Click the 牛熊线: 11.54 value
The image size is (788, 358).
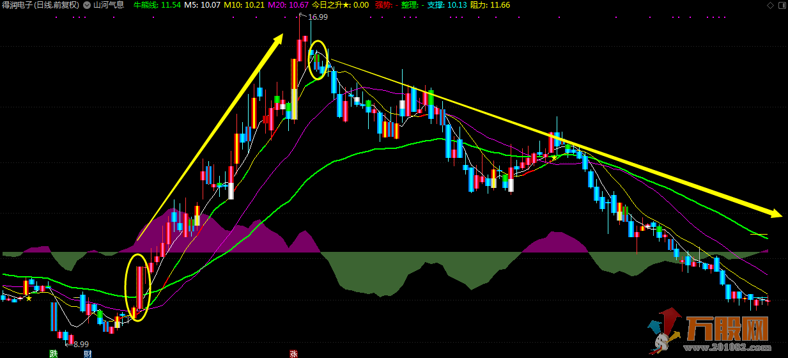(157, 4)
